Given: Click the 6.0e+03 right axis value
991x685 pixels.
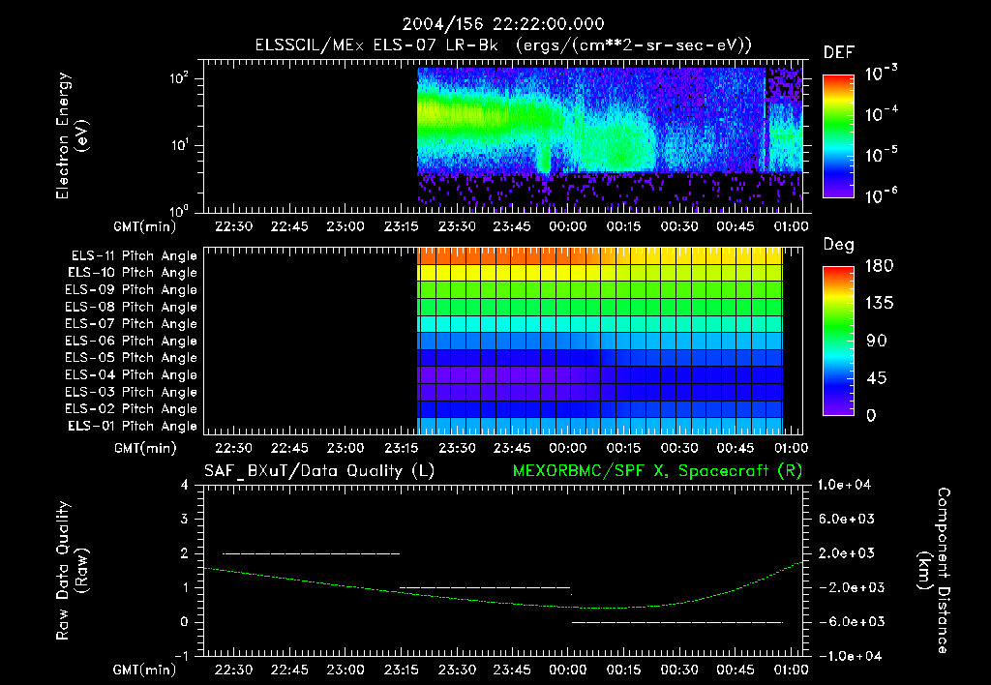Looking at the screenshot, I should click(847, 519).
